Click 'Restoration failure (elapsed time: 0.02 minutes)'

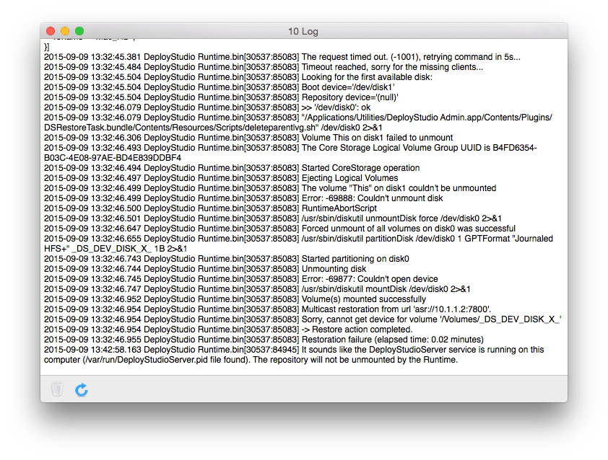click(392, 339)
